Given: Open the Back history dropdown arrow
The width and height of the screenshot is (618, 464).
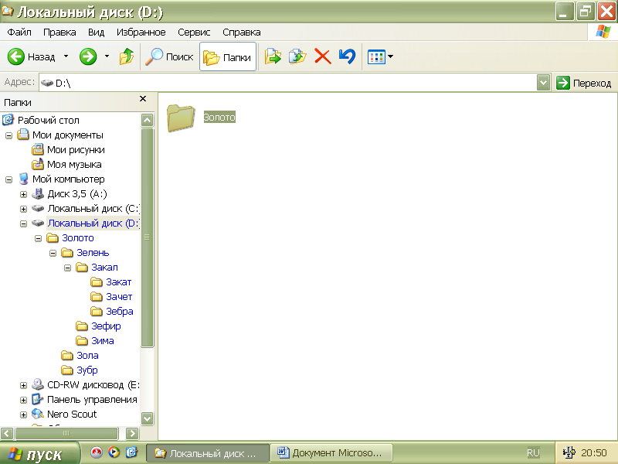Looking at the screenshot, I should click(x=66, y=56).
